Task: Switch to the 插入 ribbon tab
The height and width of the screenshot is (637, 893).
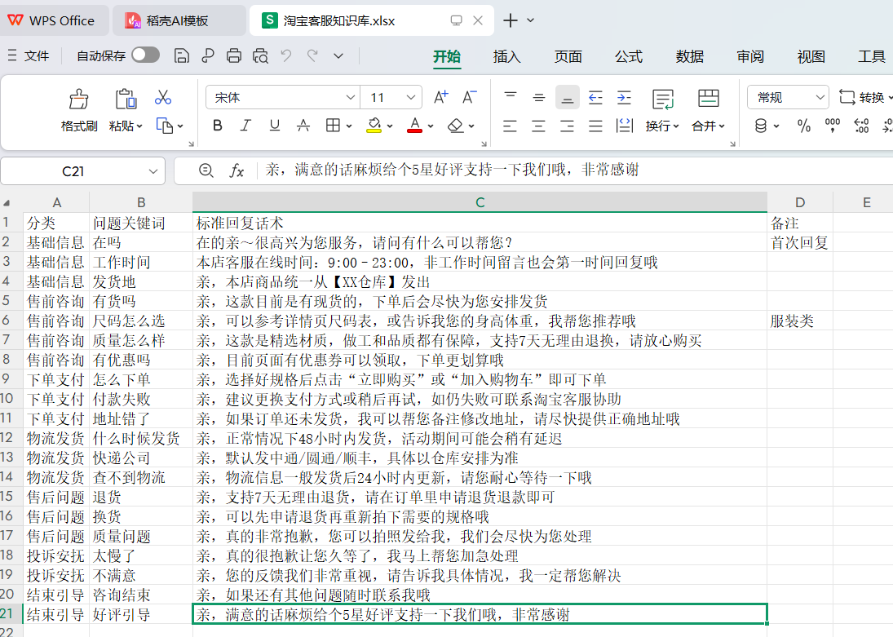Action: pyautogui.click(x=507, y=56)
